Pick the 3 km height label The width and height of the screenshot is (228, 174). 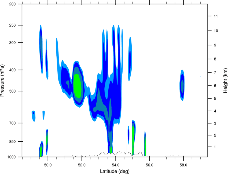pyautogui.click(x=215, y=123)
